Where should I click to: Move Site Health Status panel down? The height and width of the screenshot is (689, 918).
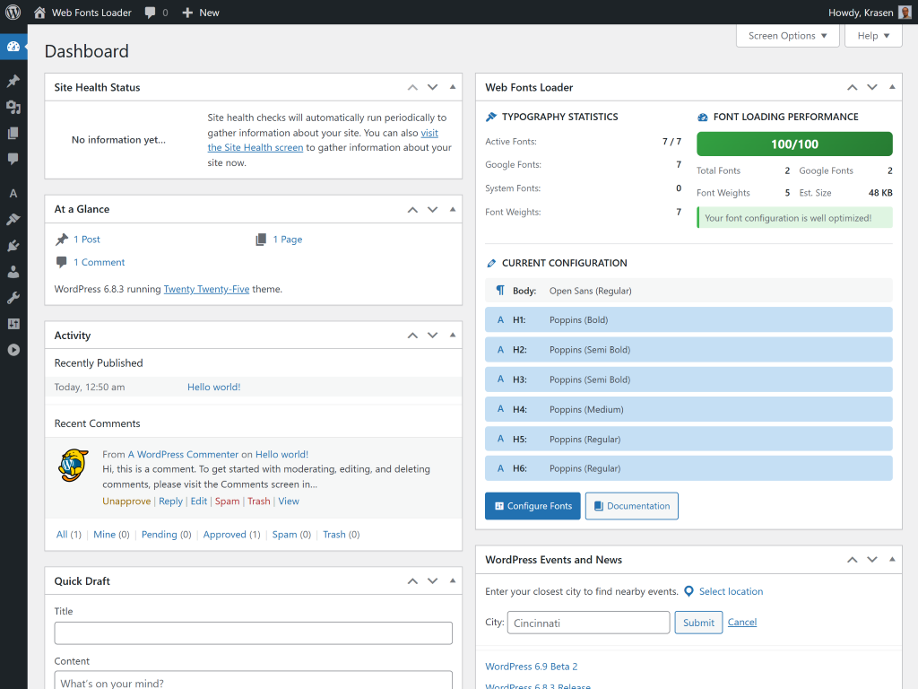tap(433, 87)
